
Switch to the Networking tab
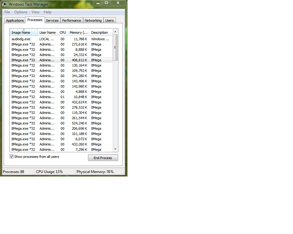point(93,20)
